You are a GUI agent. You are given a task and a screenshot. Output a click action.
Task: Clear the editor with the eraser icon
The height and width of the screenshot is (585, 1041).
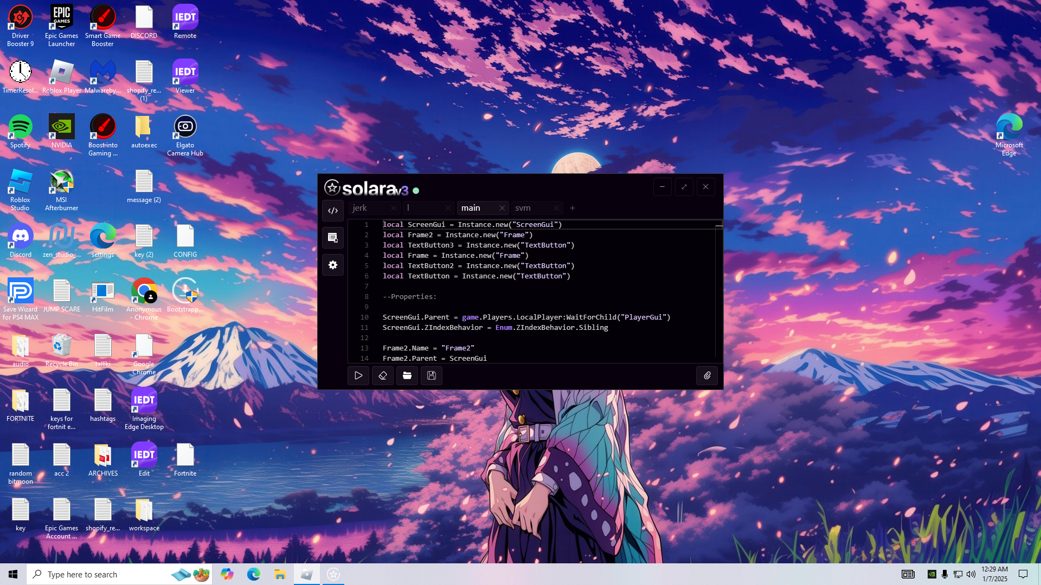(383, 375)
